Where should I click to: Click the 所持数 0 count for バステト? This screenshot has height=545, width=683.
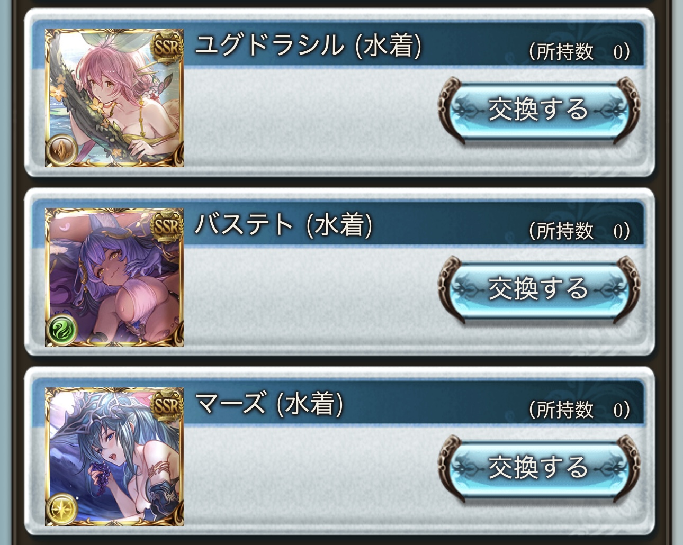click(579, 230)
